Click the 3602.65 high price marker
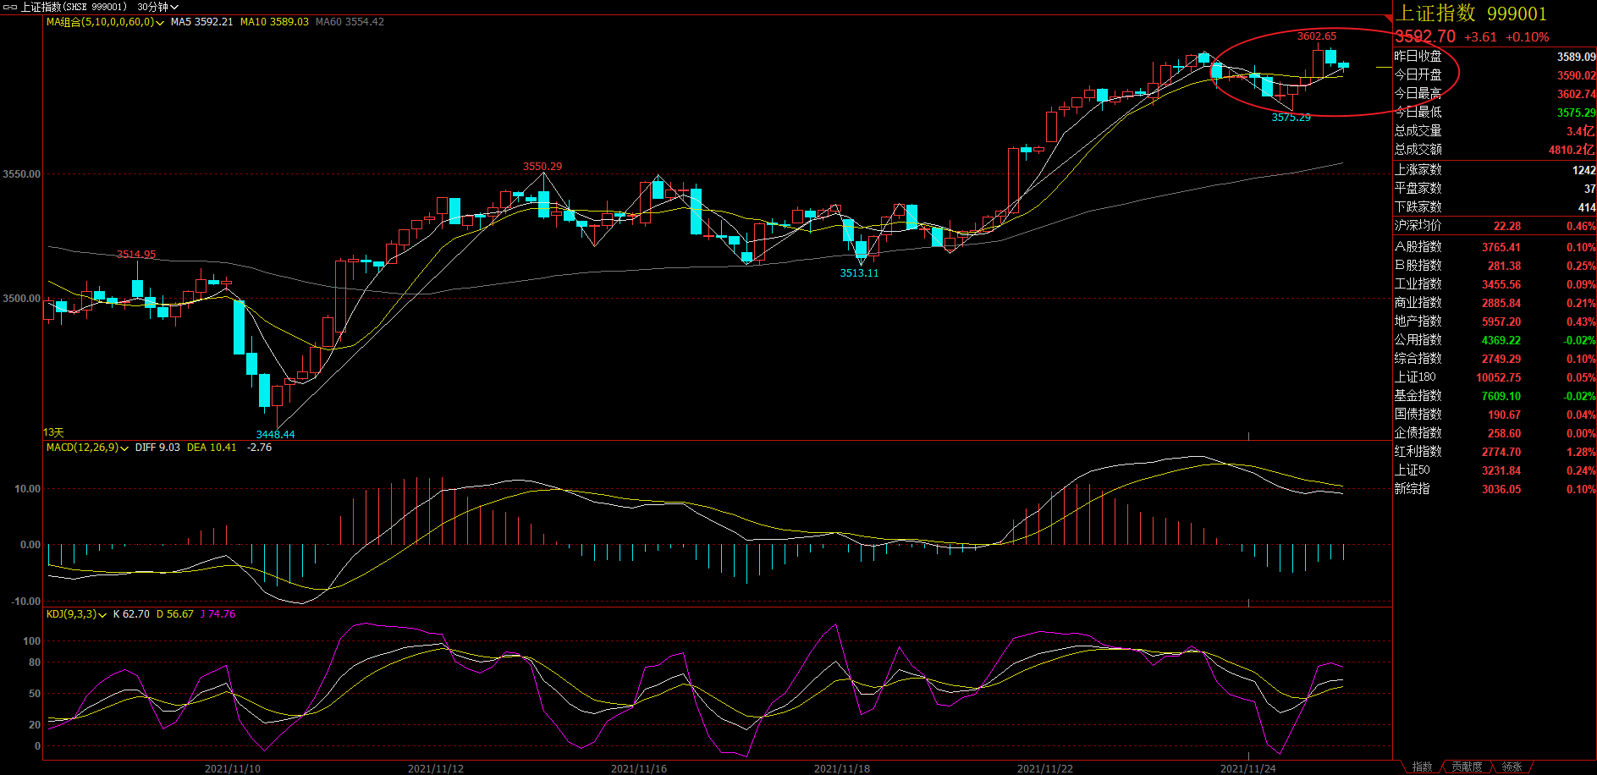Image resolution: width=1597 pixels, height=775 pixels. (x=1317, y=36)
